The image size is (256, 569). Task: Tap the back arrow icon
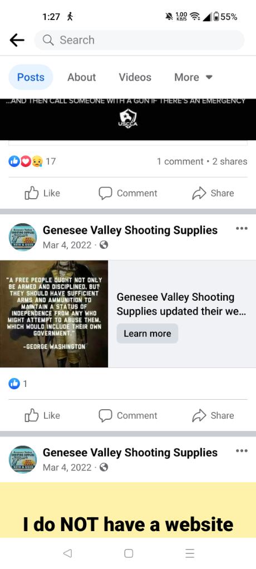[17, 40]
